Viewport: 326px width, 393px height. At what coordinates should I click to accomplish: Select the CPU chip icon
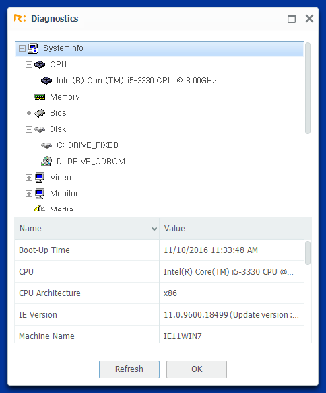click(x=40, y=65)
